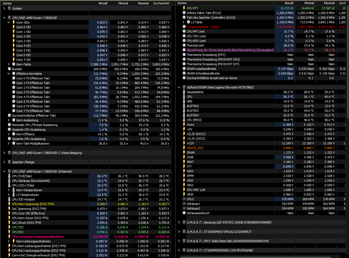Select the CPU-Gesamt-Leistungsaufnahme row
The width and height of the screenshot is (349, 258).
pos(86,237)
